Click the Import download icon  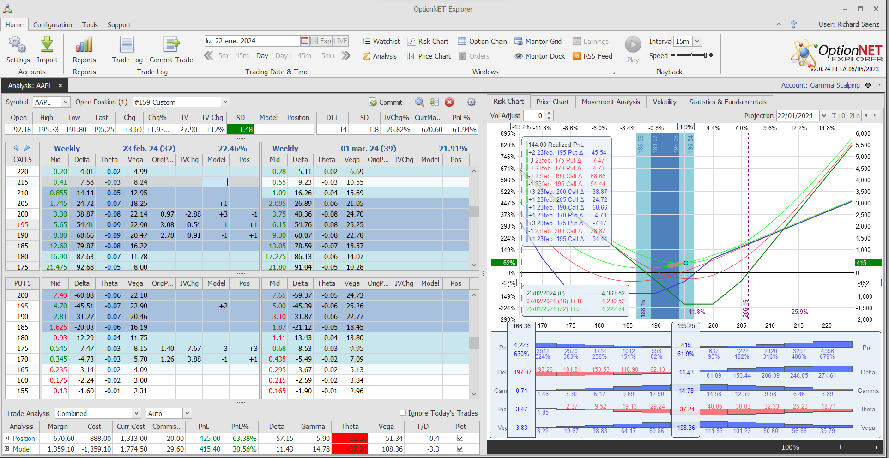pyautogui.click(x=47, y=50)
